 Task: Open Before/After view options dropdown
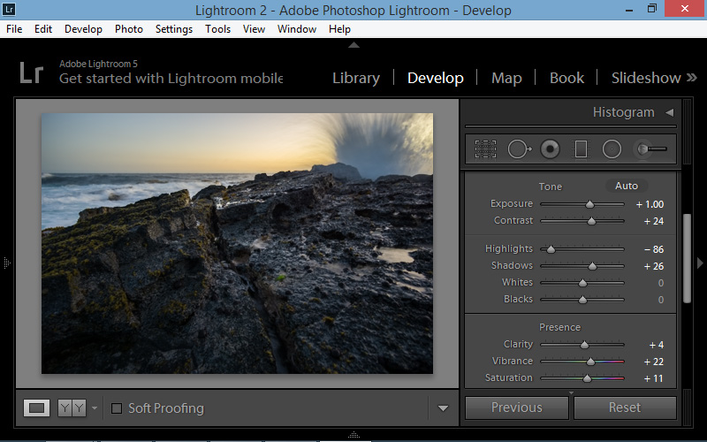click(x=95, y=408)
